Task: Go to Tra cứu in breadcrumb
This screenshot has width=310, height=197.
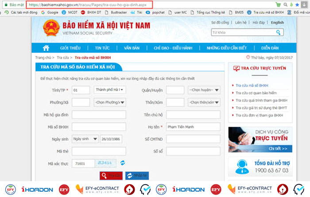Action: 63,57
